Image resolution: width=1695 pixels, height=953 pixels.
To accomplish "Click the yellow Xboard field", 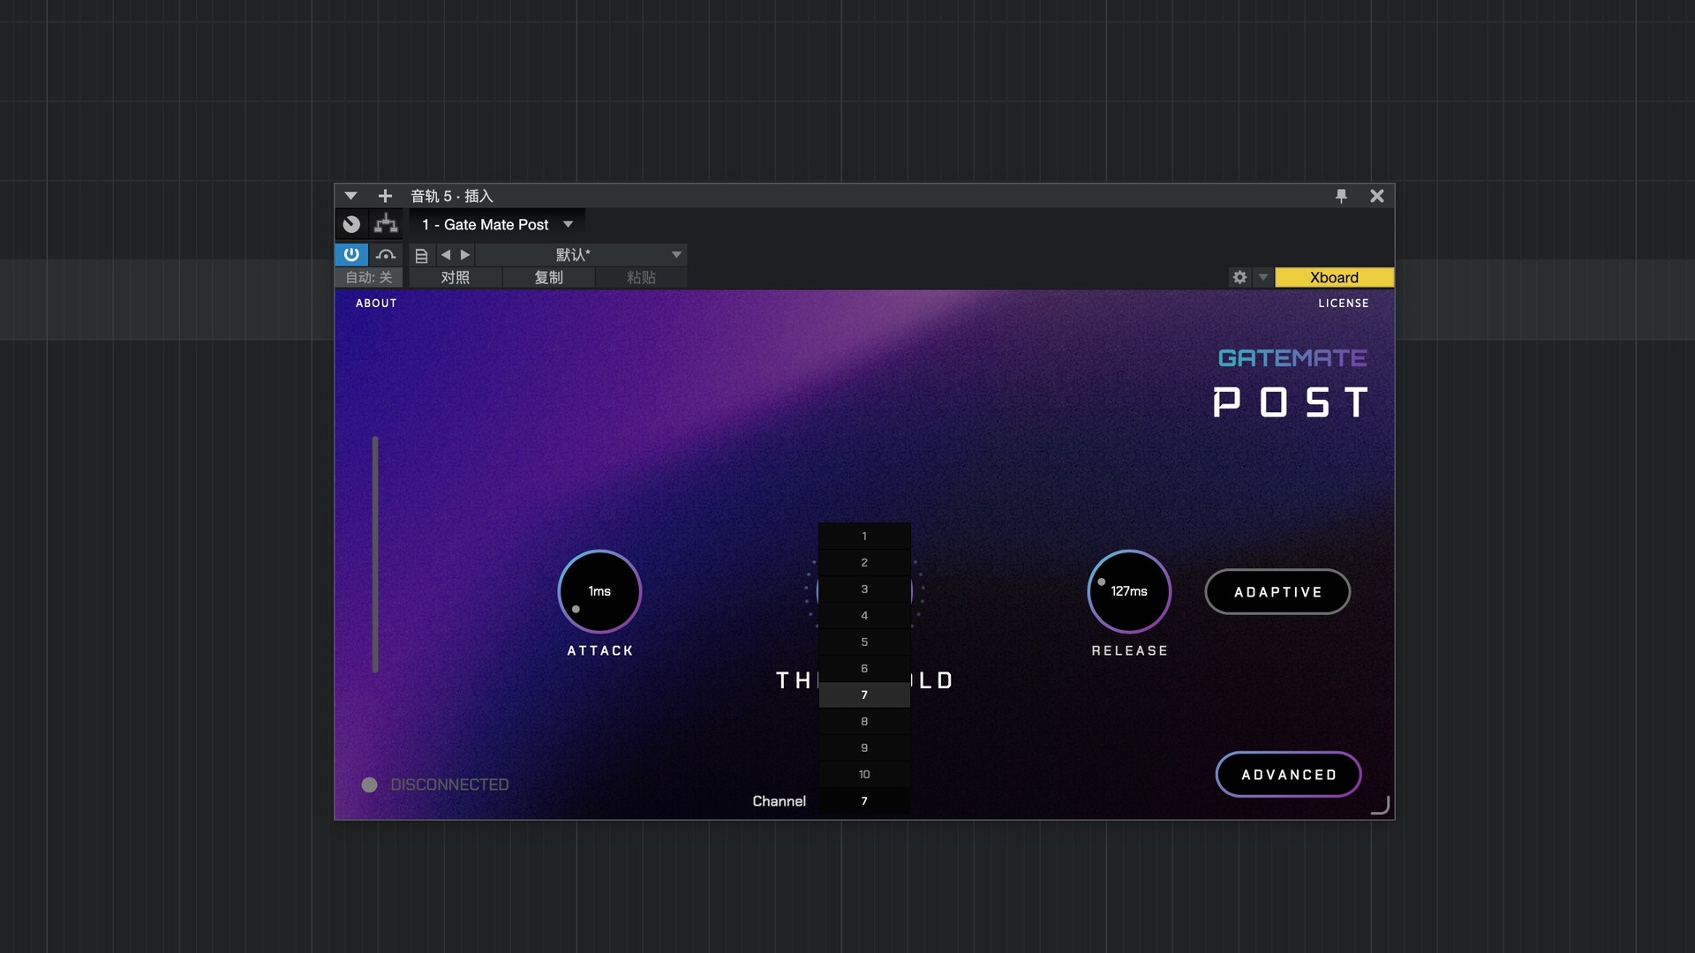I will click(1334, 277).
